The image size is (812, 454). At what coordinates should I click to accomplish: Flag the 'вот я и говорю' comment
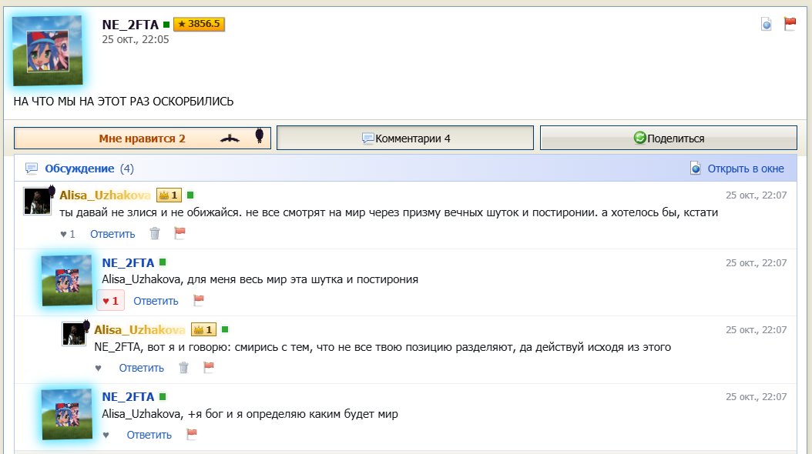pyautogui.click(x=209, y=368)
